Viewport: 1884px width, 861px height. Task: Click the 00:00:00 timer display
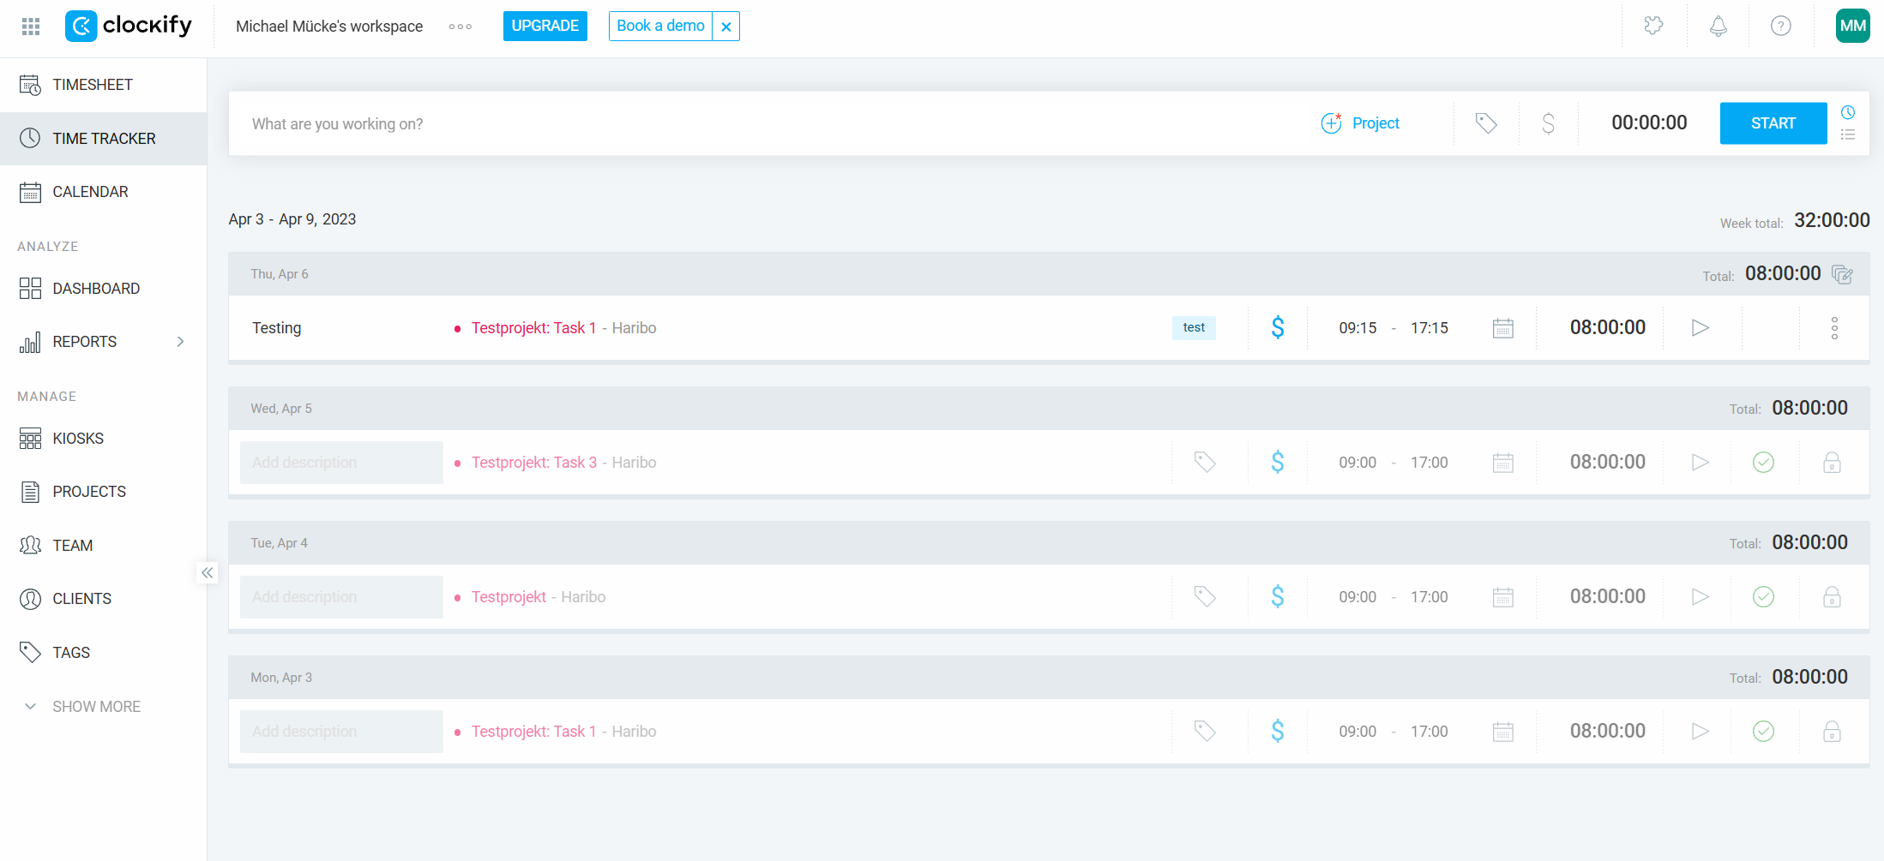[1649, 123]
